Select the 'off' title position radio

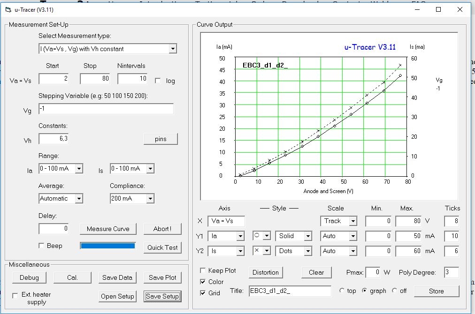click(x=394, y=291)
